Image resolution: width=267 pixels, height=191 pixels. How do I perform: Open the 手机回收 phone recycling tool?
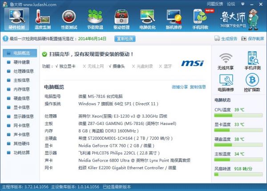pos(200,19)
